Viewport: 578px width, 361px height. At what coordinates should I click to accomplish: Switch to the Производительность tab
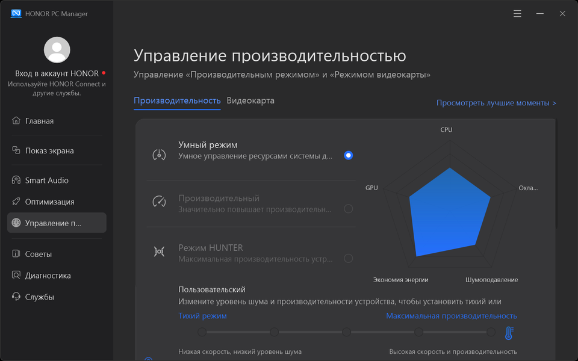(x=177, y=100)
